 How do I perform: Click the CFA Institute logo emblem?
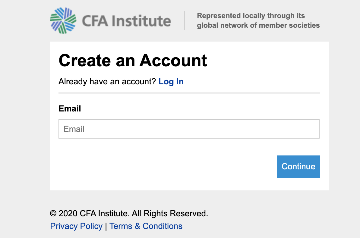[x=63, y=20]
